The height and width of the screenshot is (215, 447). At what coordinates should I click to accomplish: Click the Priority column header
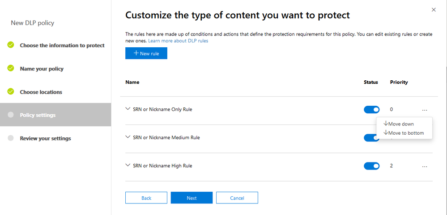(399, 83)
